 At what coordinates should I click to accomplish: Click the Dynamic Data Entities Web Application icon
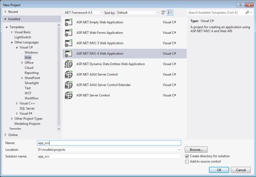[69, 64]
